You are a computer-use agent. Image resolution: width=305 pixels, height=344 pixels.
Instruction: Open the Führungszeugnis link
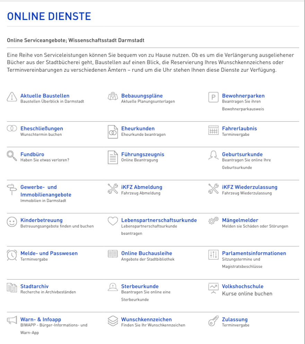tap(142, 155)
